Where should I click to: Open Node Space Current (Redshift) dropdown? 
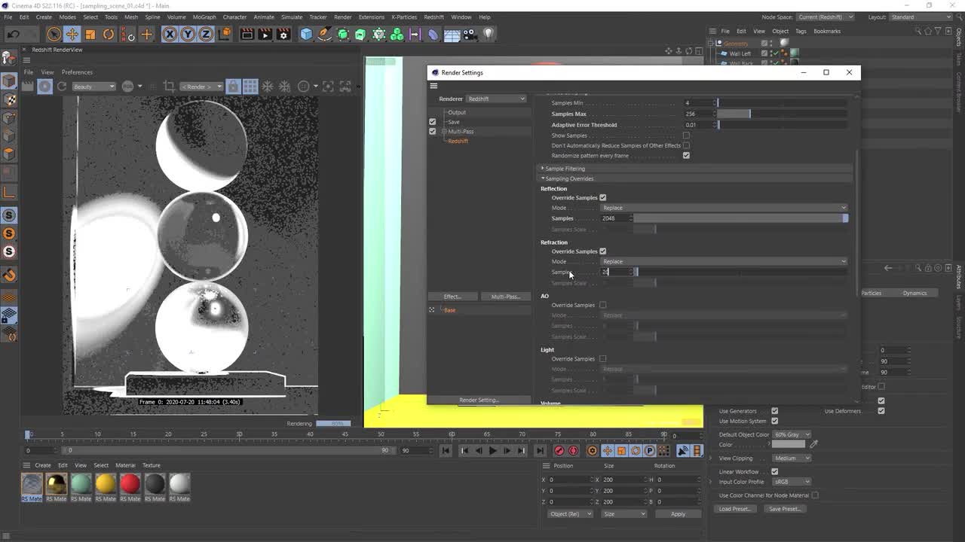pyautogui.click(x=826, y=17)
